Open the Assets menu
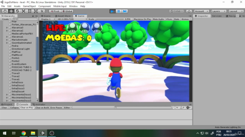 [x=17, y=6]
